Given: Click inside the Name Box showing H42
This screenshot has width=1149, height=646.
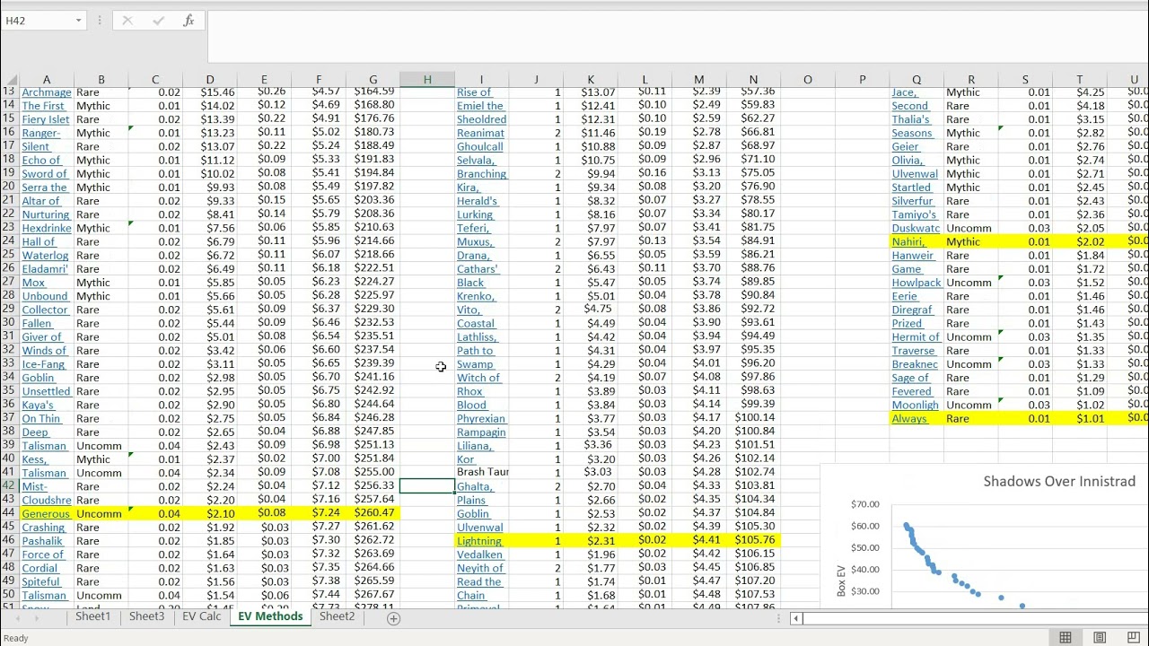Looking at the screenshot, I should [x=36, y=21].
